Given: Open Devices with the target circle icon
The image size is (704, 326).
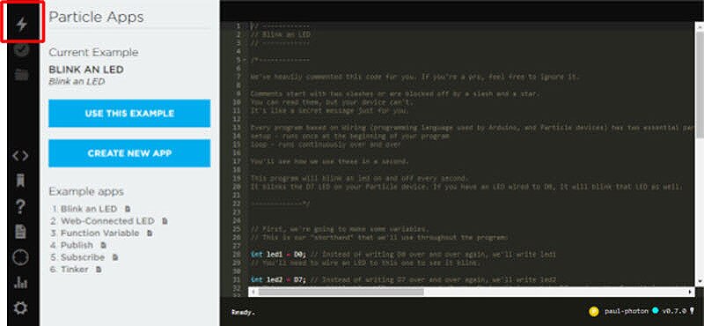Looking at the screenshot, I should 20,257.
